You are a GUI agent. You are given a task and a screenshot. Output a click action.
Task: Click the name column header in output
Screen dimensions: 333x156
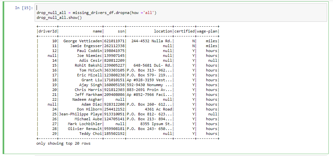97,31
